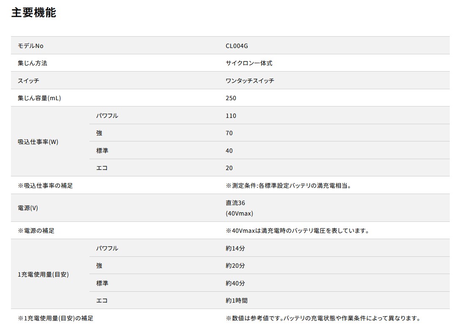Click the note starting ※40Vmaxは満充電時
The width and height of the screenshot is (462, 325).
(297, 231)
